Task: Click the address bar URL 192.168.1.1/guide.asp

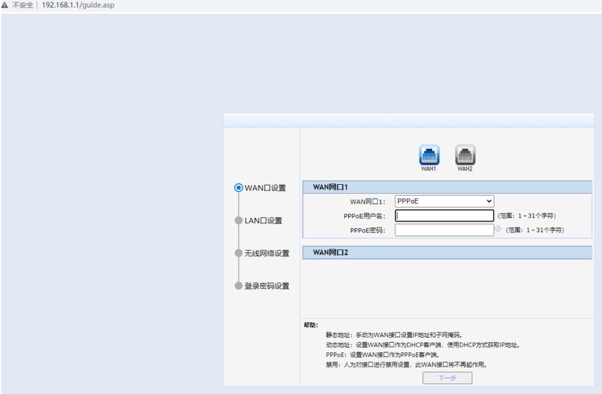Action: [78, 5]
